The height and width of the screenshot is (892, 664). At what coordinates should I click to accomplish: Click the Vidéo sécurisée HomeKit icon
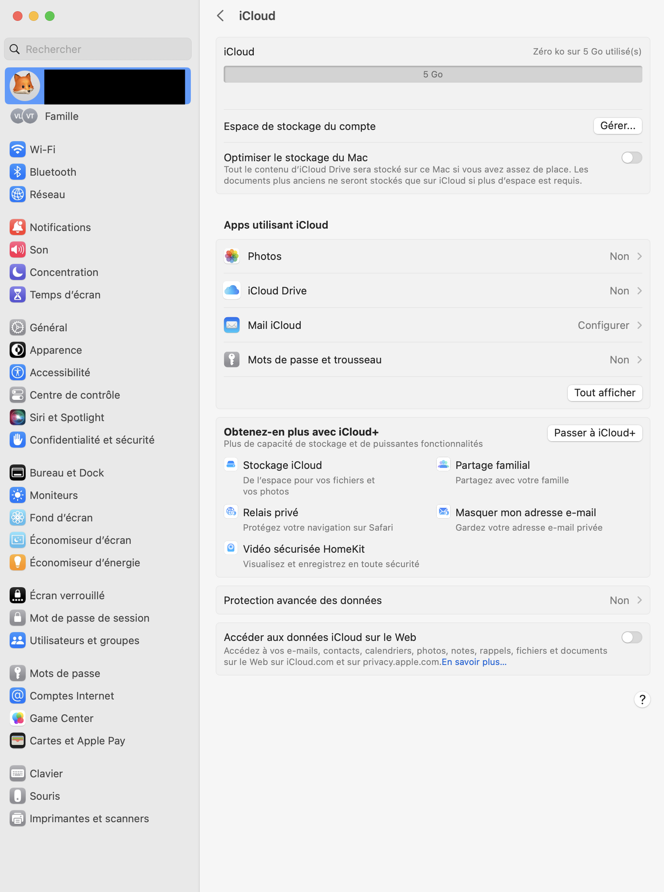pyautogui.click(x=231, y=548)
